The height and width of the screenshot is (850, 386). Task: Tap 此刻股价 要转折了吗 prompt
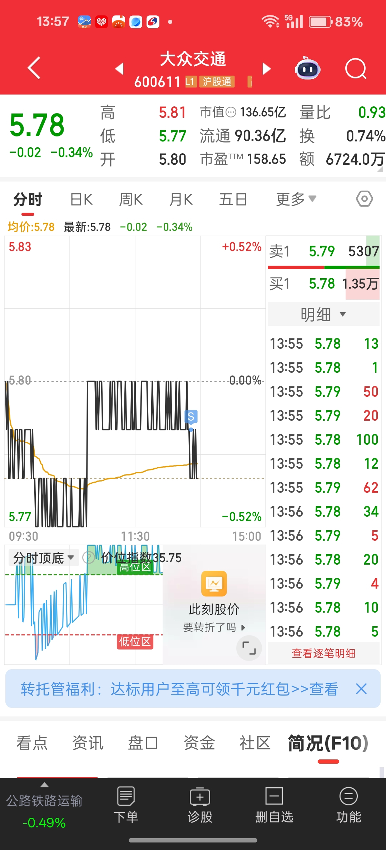click(x=214, y=618)
